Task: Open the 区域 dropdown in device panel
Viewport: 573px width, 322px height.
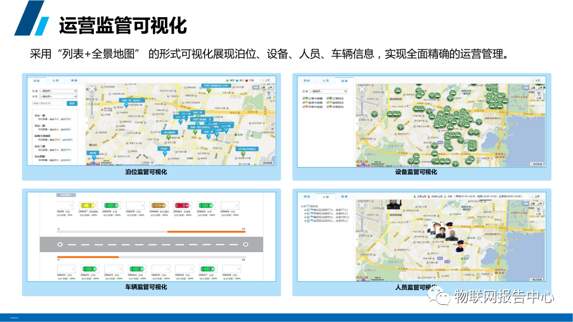Action: point(328,91)
